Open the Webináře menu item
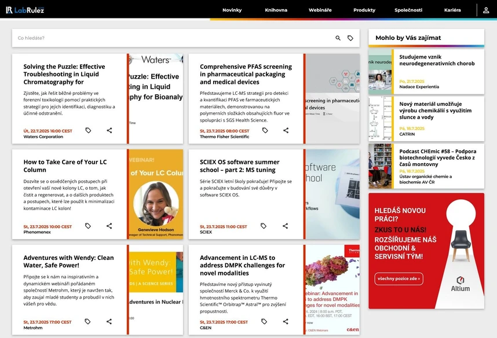 [x=320, y=10]
